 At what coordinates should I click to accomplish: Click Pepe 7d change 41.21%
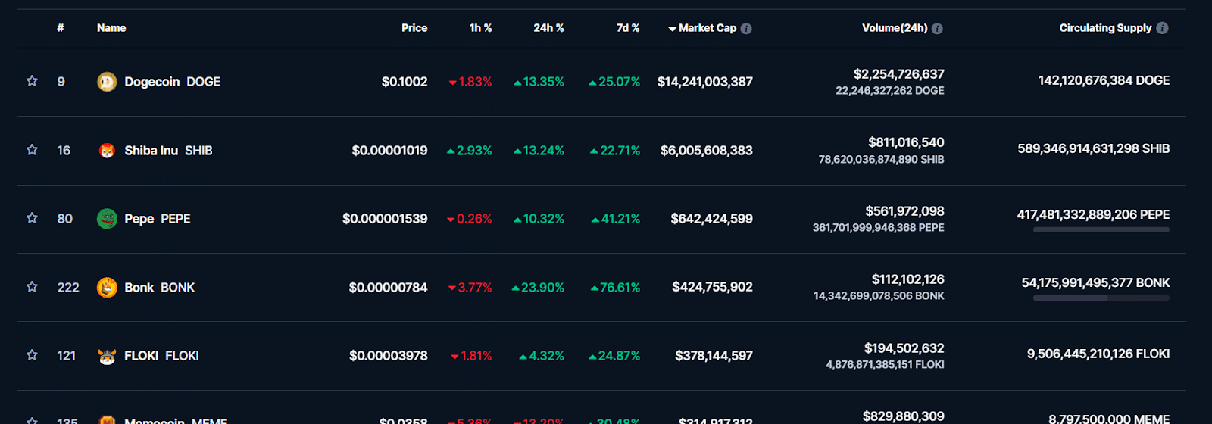point(616,219)
